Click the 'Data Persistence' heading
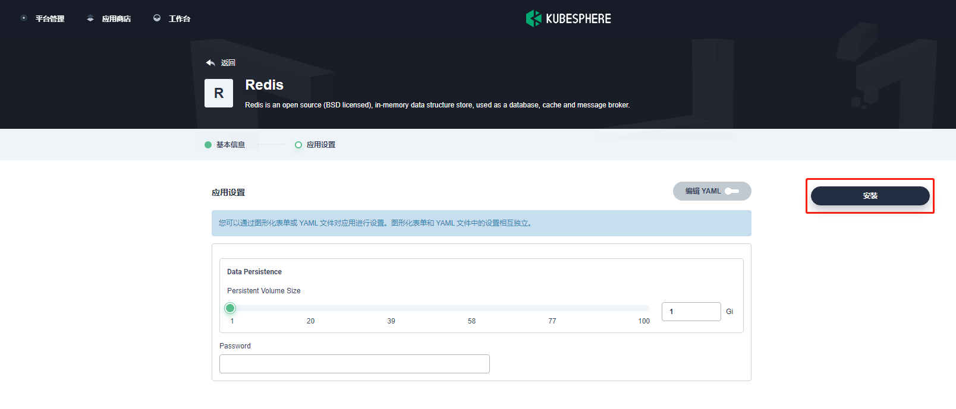The image size is (956, 409). (254, 272)
